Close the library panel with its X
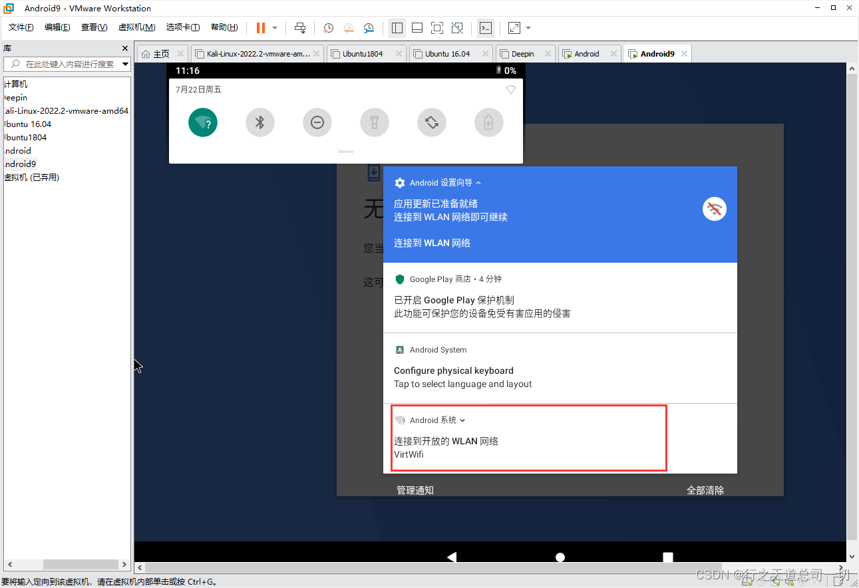The width and height of the screenshot is (859, 588). [x=124, y=48]
